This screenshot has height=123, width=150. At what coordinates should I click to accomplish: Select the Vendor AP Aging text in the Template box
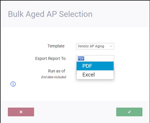pos(91,46)
